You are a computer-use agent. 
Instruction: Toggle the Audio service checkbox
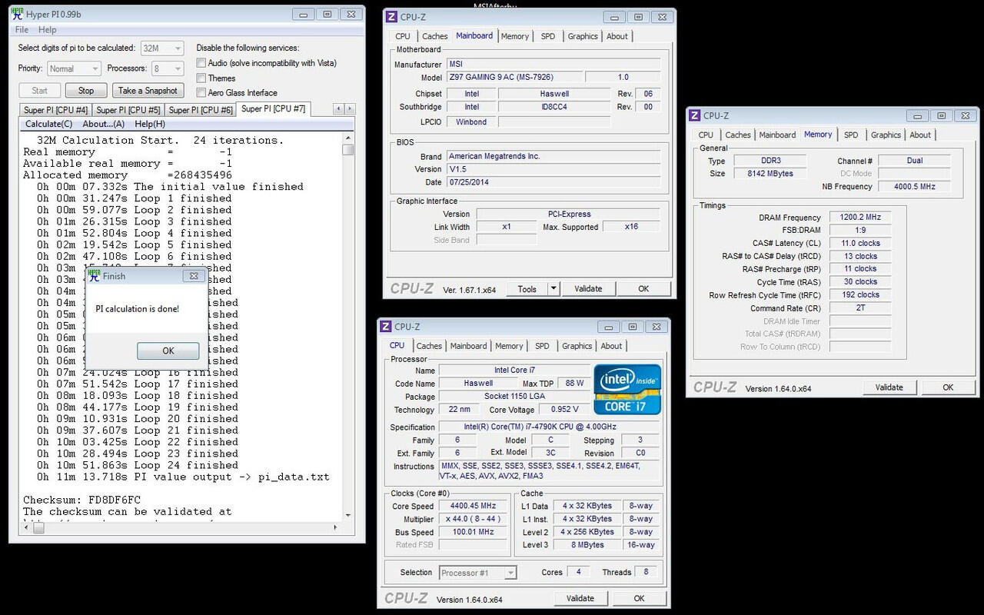[x=201, y=63]
